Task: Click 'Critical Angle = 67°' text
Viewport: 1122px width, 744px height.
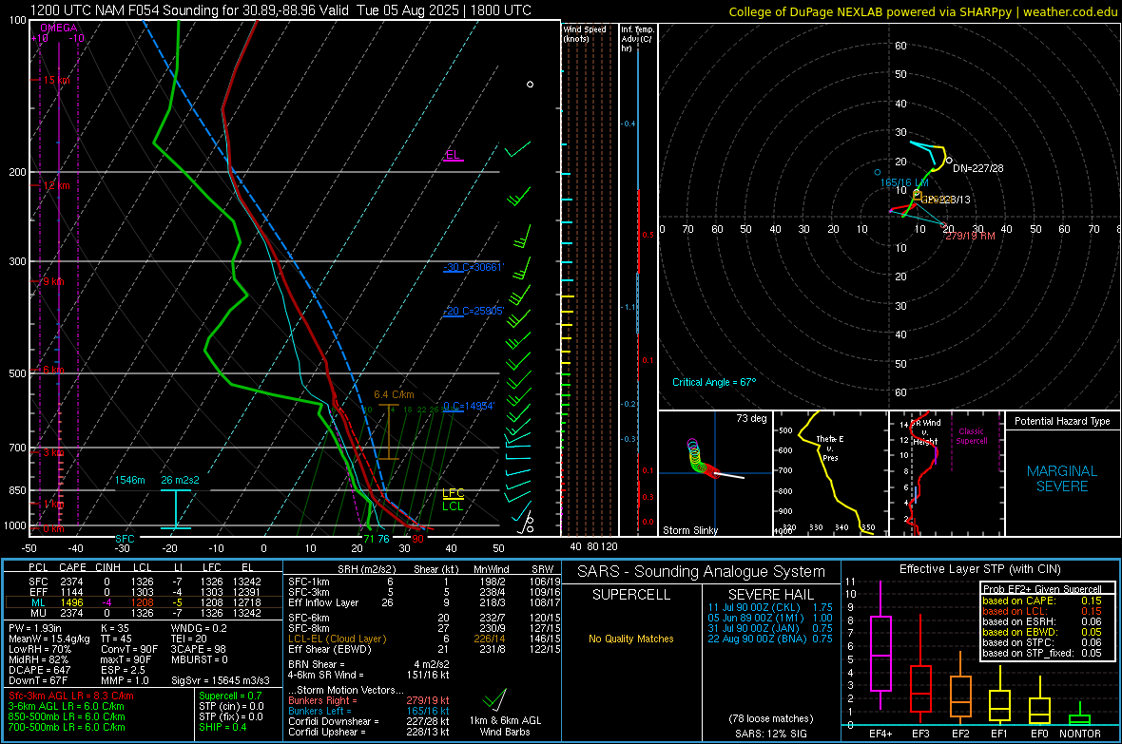Action: (x=713, y=382)
